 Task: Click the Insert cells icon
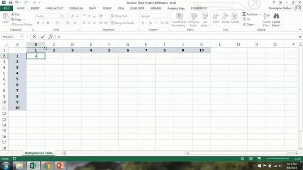pyautogui.click(x=216, y=16)
